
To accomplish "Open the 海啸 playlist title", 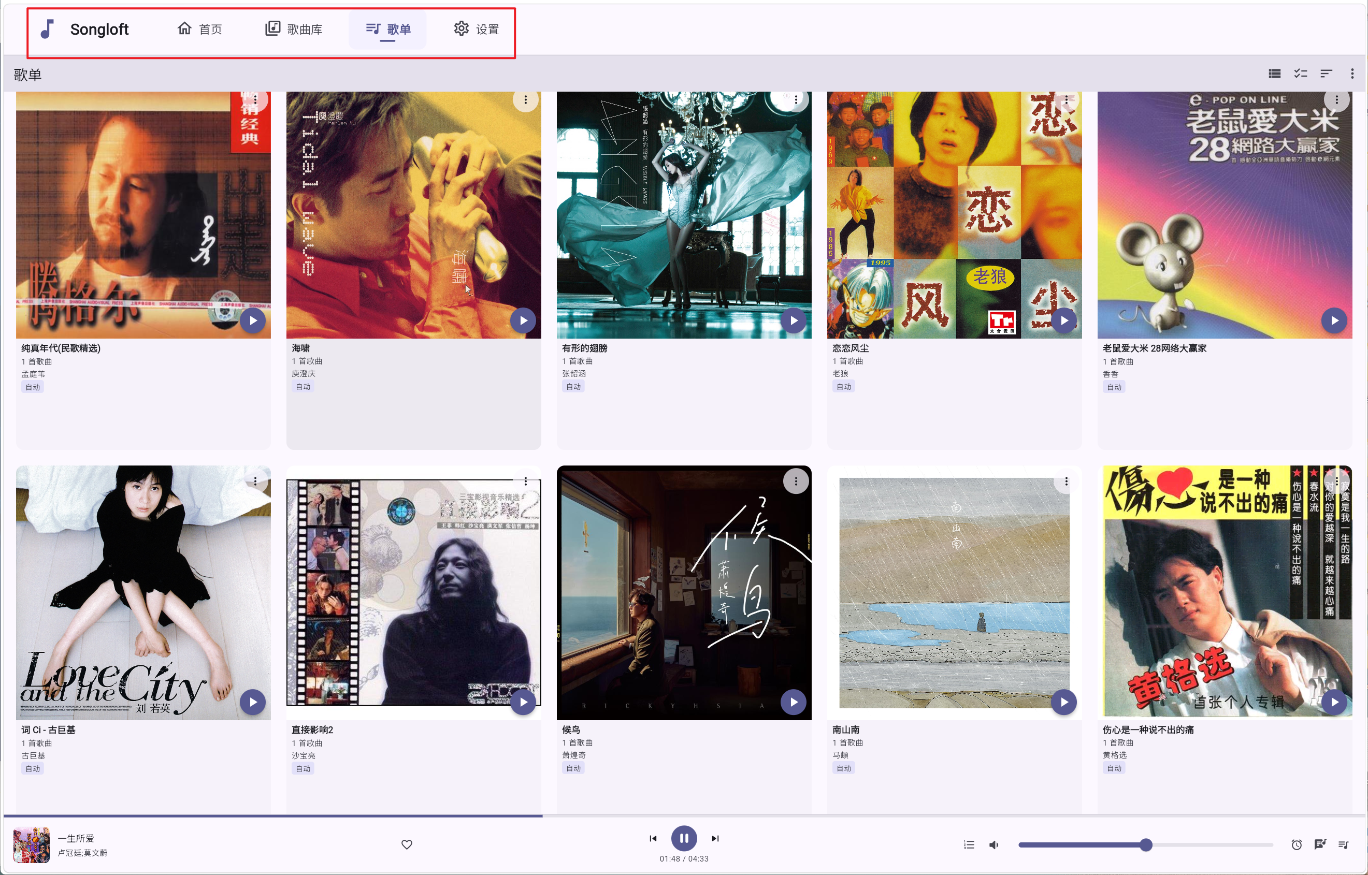I will 300,348.
